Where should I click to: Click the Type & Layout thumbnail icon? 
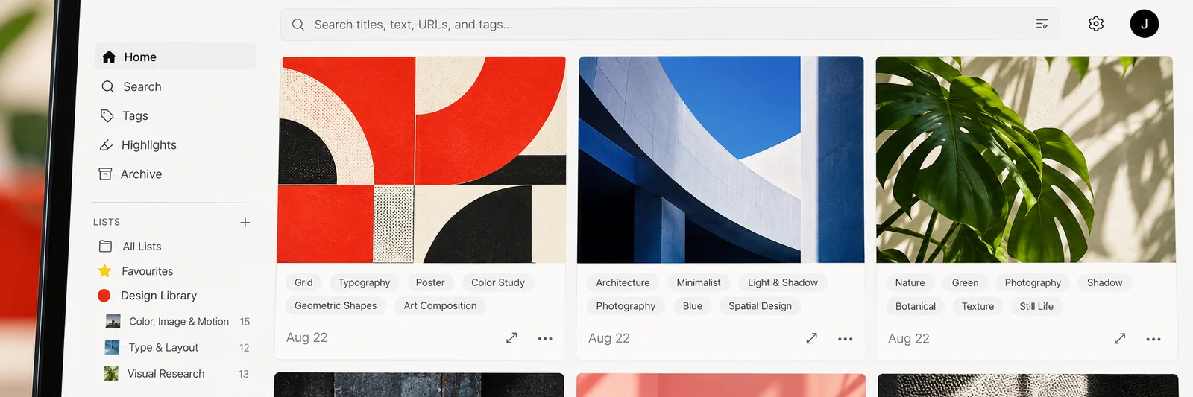click(x=112, y=347)
